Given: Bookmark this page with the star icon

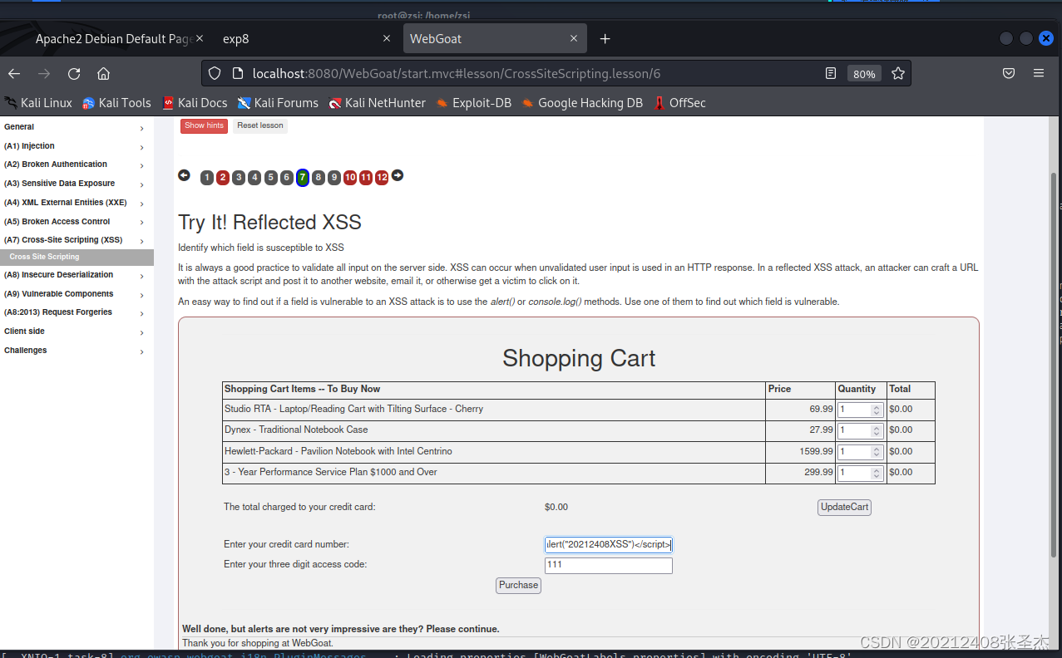Looking at the screenshot, I should [897, 73].
